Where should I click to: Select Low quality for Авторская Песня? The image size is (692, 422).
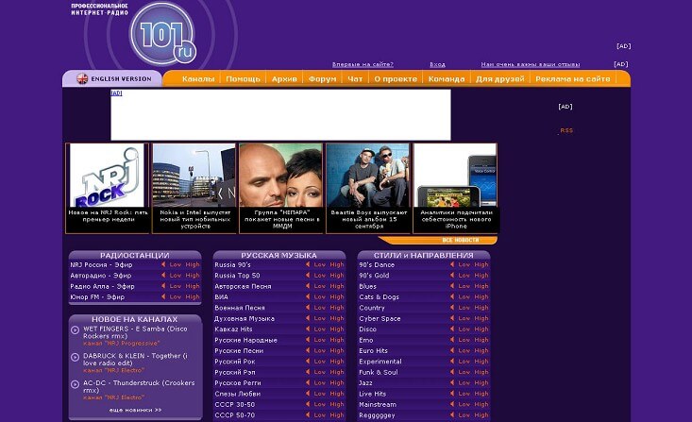[x=320, y=286]
